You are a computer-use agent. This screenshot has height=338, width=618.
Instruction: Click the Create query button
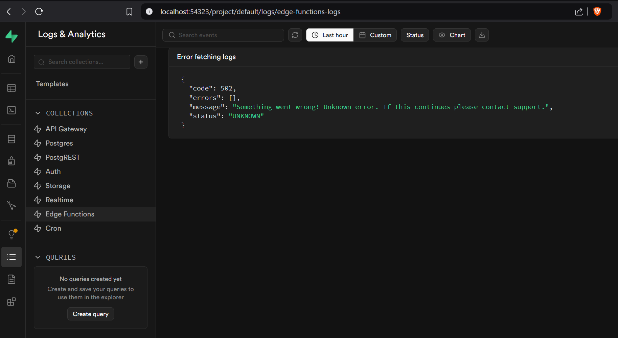(x=91, y=314)
